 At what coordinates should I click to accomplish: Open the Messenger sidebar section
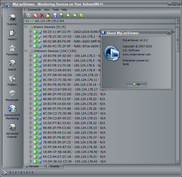[x=12, y=96]
